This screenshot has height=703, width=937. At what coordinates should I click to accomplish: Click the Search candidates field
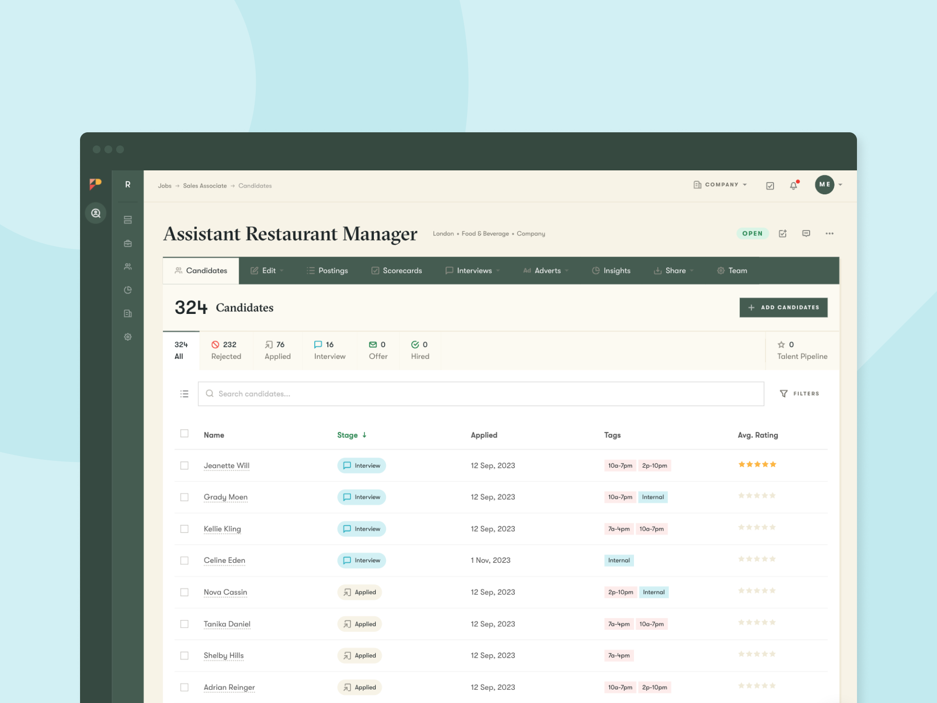coord(481,393)
